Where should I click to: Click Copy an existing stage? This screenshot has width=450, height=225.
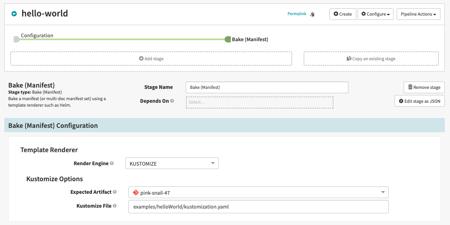371,59
